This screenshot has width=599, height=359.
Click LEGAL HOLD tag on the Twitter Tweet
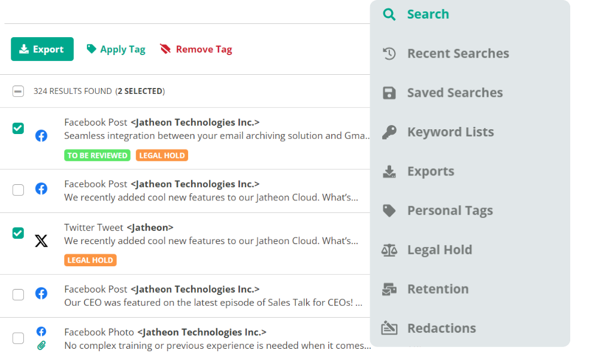[x=90, y=260]
